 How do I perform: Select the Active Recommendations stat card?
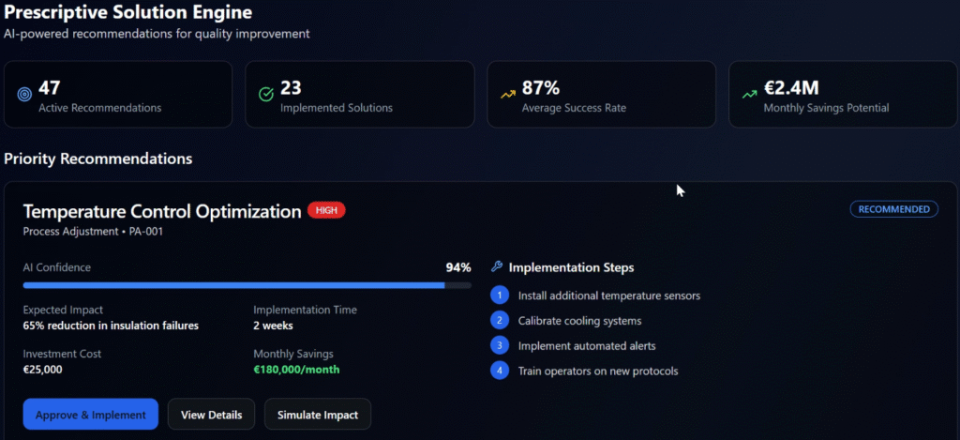(118, 95)
